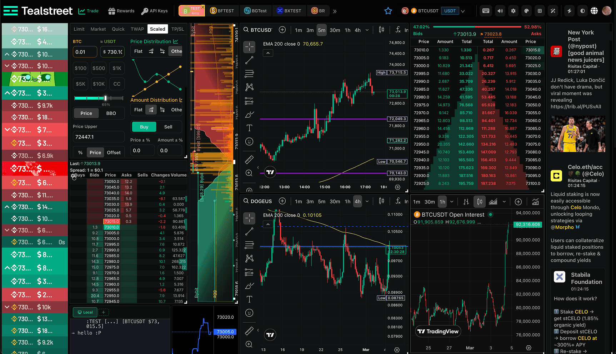This screenshot has width=616, height=354.
Task: Select Buy side toggle
Action: (144, 127)
